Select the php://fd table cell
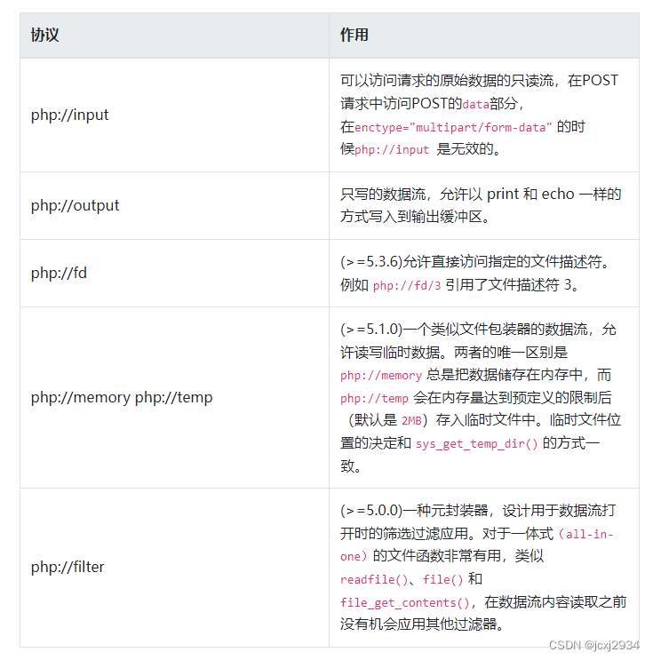The height and width of the screenshot is (660, 653). coord(174,274)
